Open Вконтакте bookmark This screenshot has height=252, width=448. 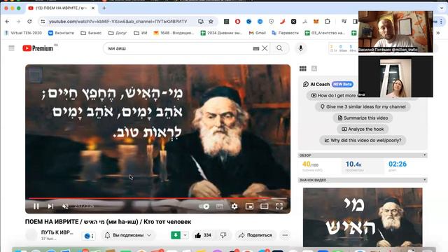coord(61,33)
